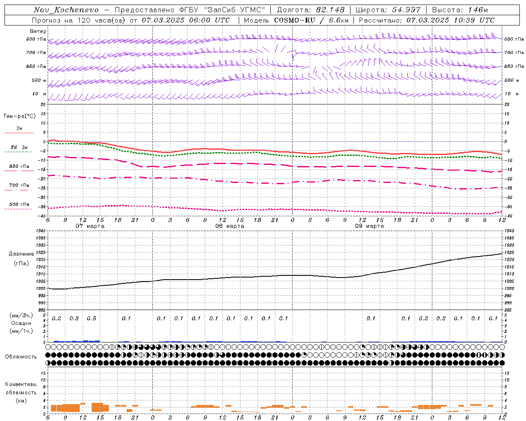Click the Модель COSMO-RU / 6.6км label
This screenshot has width=526, height=421.
296,20
